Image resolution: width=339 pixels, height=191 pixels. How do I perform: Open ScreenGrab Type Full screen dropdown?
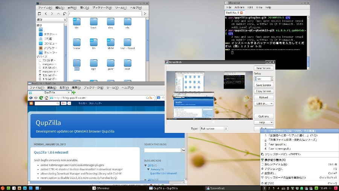pos(214,129)
